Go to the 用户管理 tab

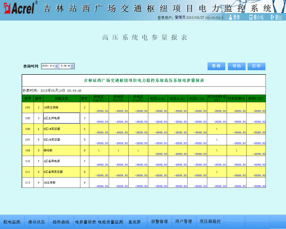[183, 221]
